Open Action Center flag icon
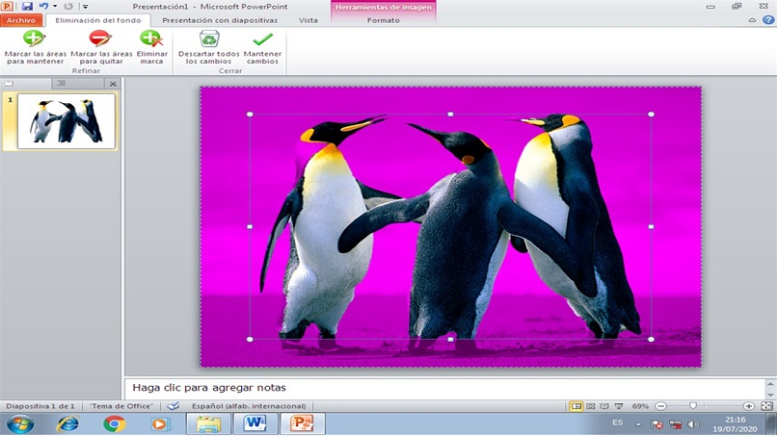The image size is (777, 436). [657, 424]
